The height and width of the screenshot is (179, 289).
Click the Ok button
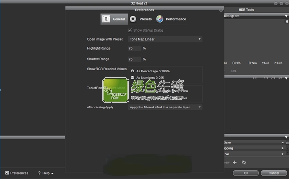[246, 173]
